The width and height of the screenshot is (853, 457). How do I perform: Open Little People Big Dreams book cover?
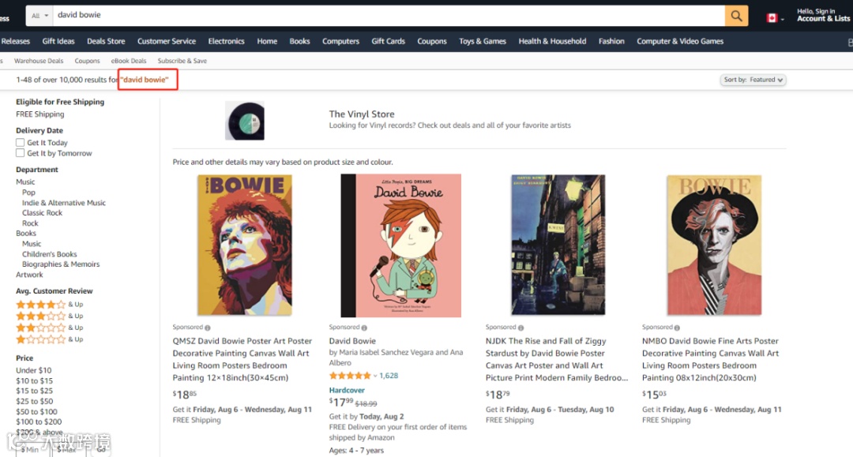coord(401,245)
